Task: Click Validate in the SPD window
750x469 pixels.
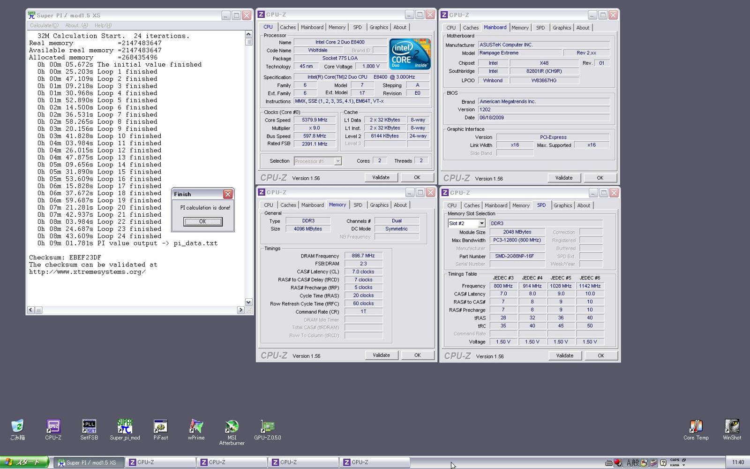Action: coord(564,356)
